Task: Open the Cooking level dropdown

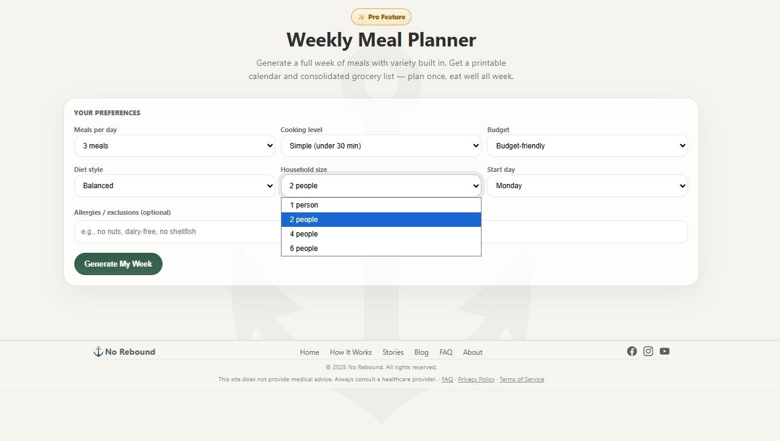Action: pyautogui.click(x=381, y=145)
